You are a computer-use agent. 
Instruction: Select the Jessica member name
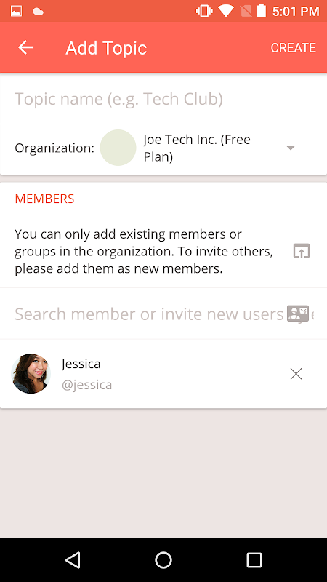tap(81, 364)
